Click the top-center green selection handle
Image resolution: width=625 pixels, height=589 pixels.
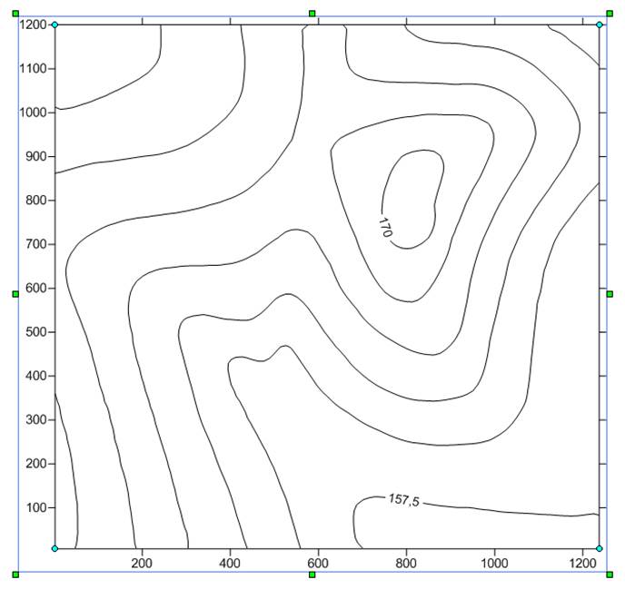point(312,14)
